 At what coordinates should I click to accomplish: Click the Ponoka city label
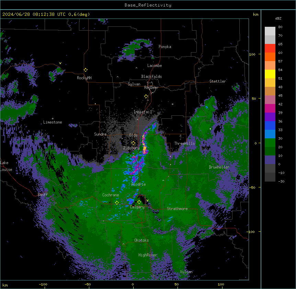[x=165, y=47]
